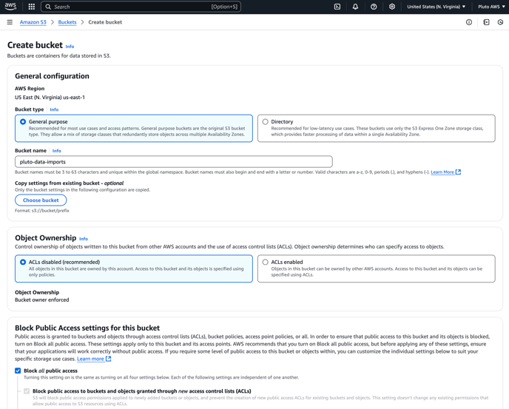
Task: Go to Amazon S3 breadcrumb link
Action: [x=33, y=22]
